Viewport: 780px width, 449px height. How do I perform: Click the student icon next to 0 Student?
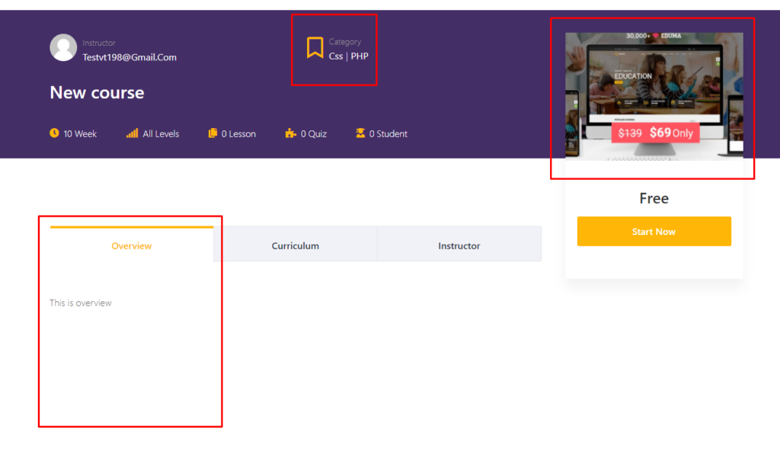pyautogui.click(x=360, y=133)
